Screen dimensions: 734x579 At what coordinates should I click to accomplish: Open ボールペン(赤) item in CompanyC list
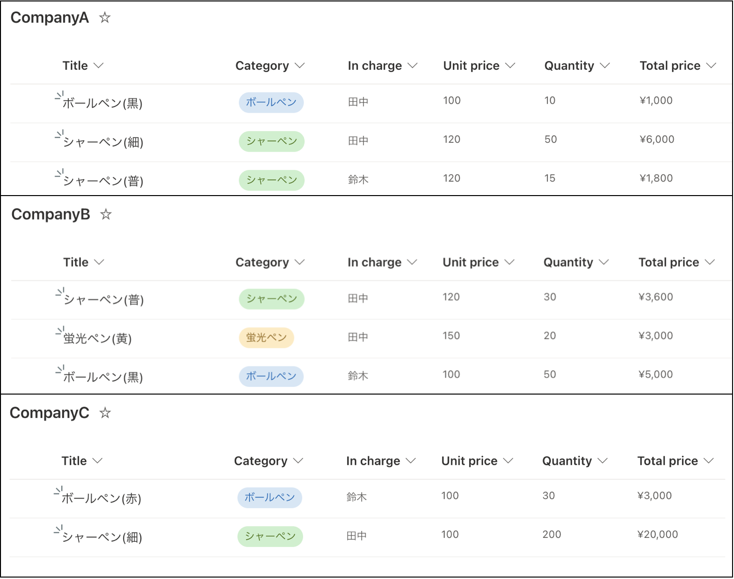pos(101,498)
